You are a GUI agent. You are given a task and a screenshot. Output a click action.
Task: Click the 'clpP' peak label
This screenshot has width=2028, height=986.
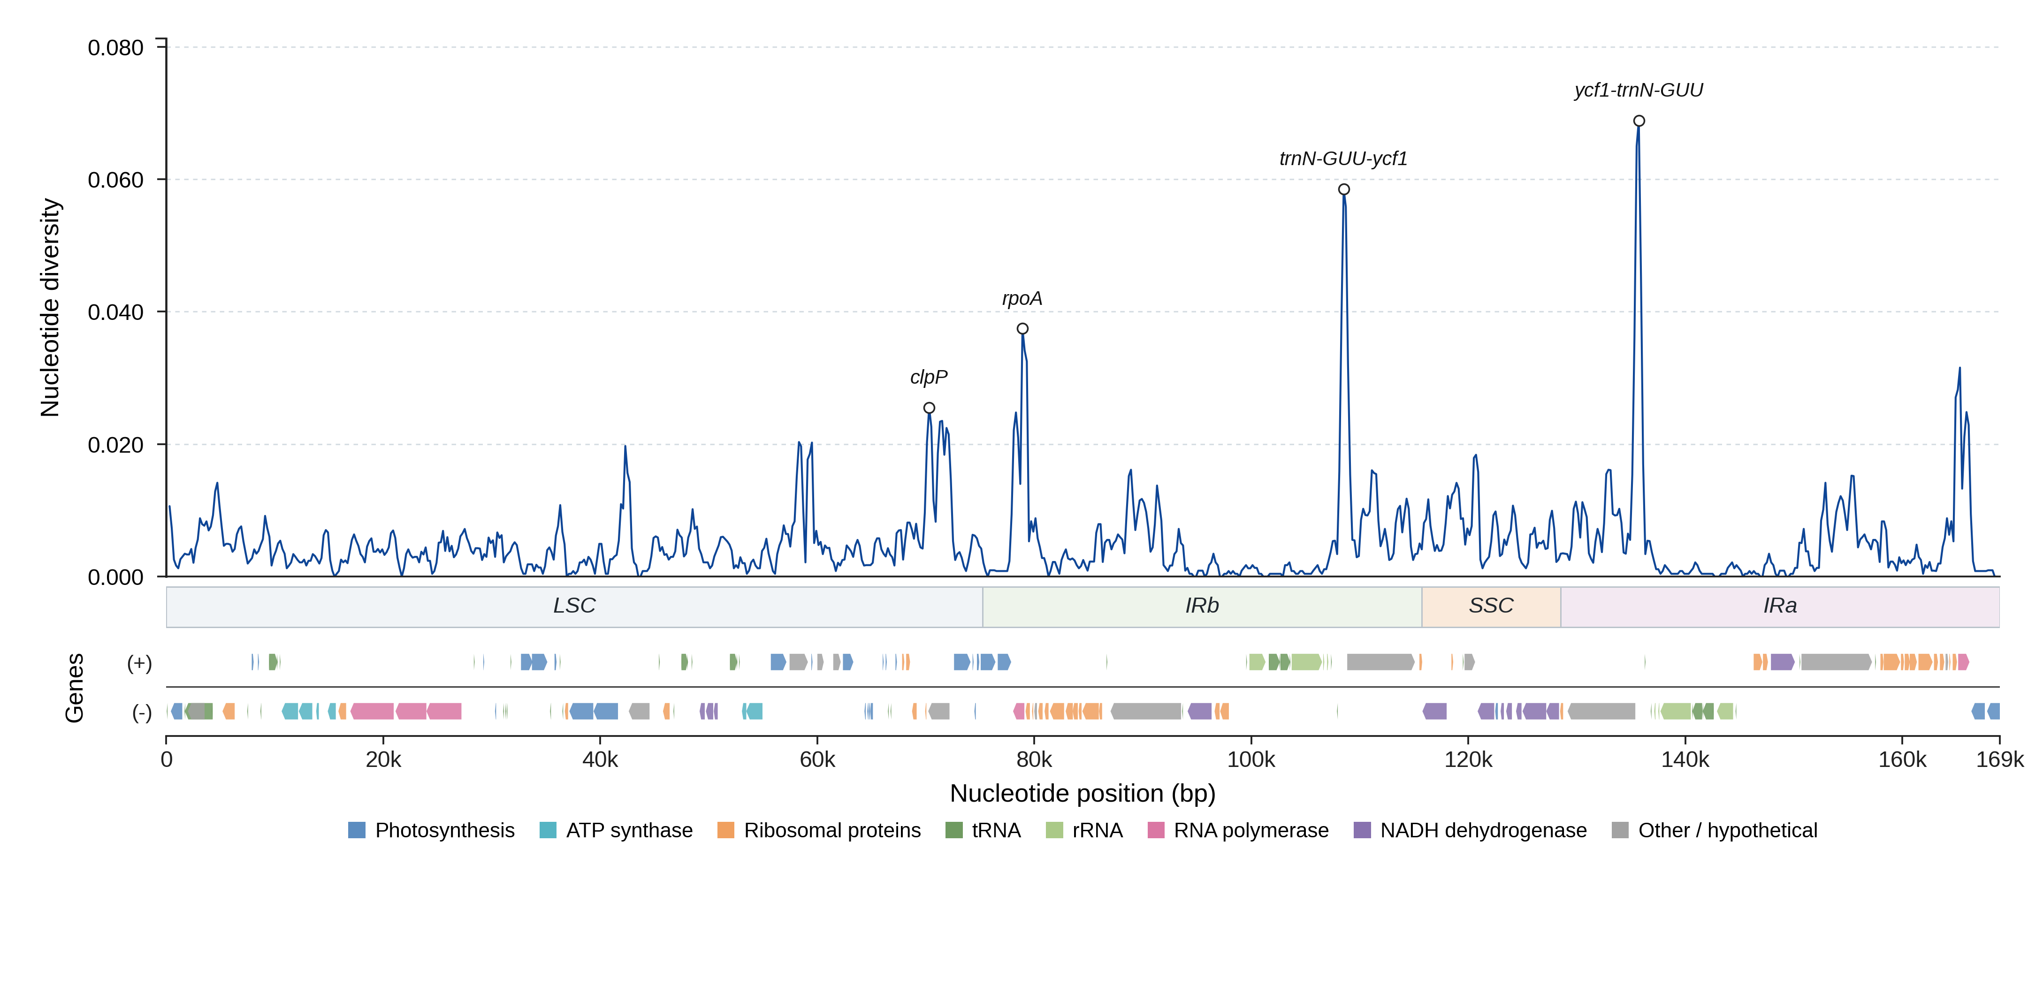(x=929, y=378)
